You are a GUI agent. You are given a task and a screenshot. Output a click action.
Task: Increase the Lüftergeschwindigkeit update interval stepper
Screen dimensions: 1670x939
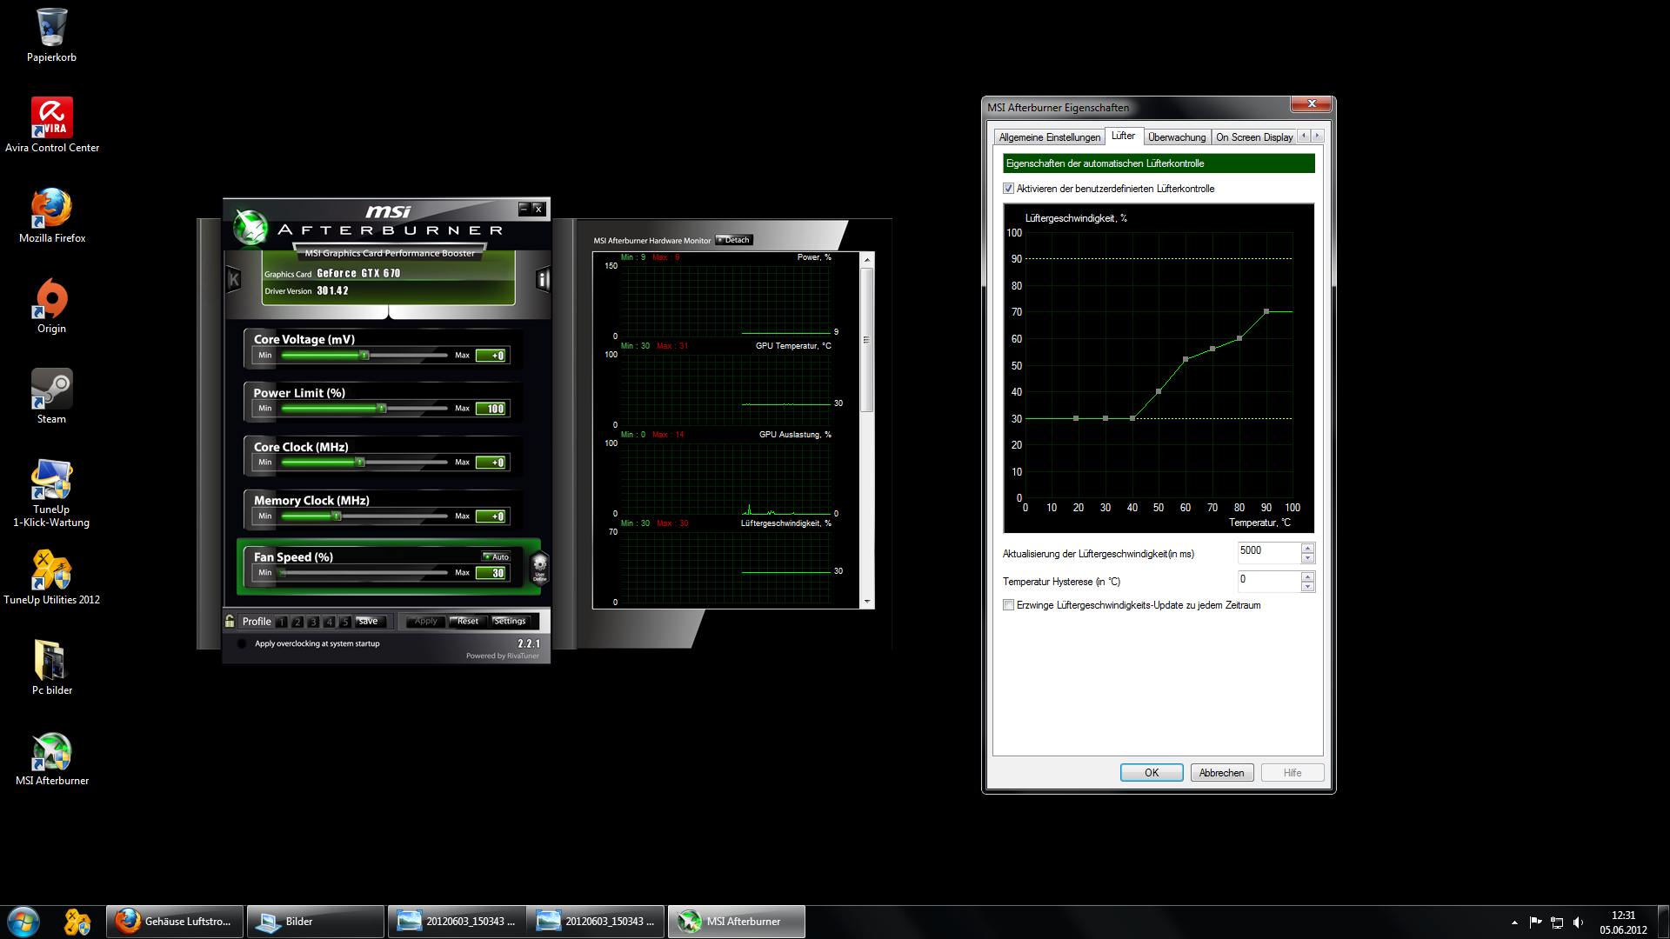1307,548
